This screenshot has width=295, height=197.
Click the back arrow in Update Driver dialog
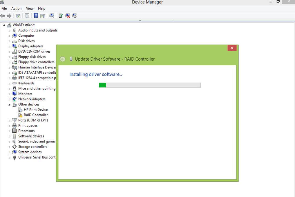click(x=63, y=59)
